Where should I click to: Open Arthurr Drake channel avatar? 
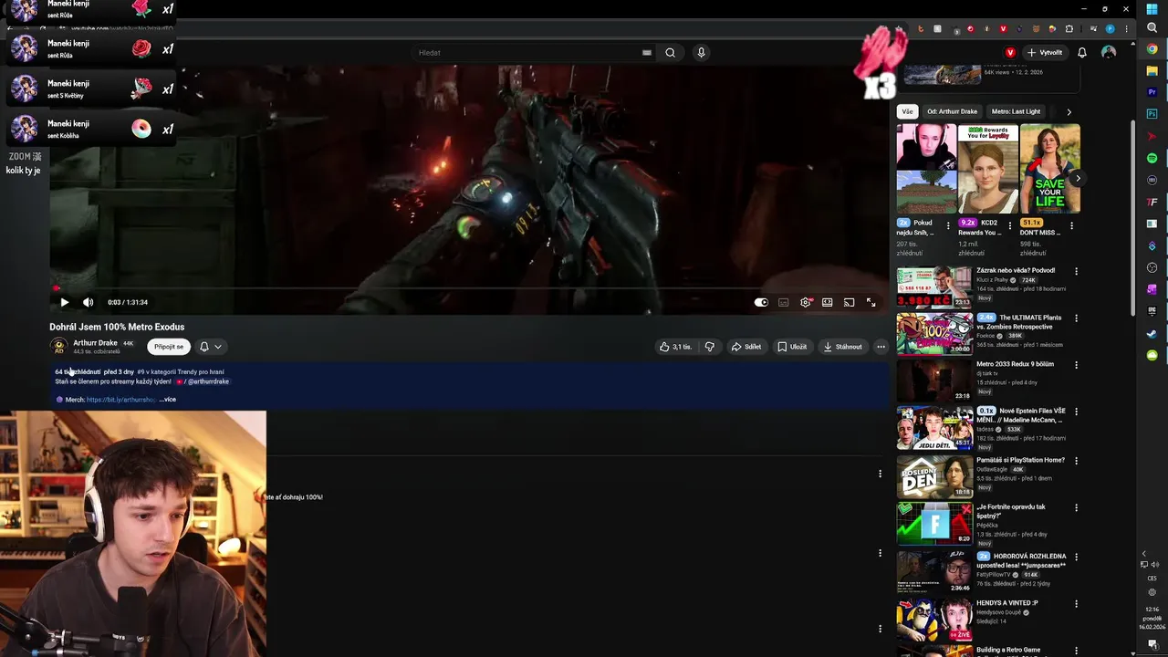[x=58, y=347]
